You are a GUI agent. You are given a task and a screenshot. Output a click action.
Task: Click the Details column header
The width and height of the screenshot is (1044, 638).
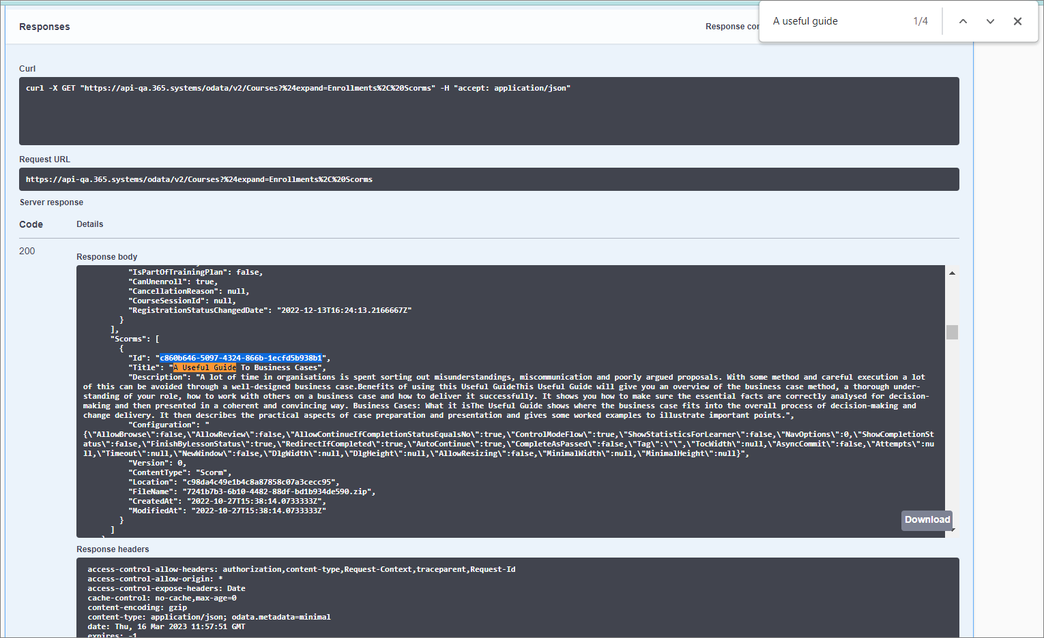[90, 224]
